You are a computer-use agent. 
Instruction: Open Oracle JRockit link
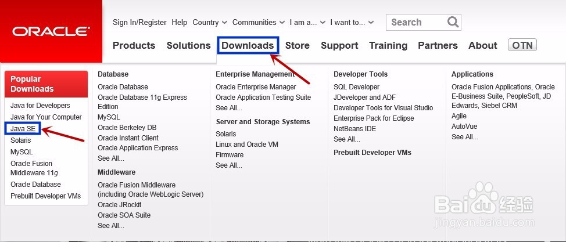pos(120,205)
